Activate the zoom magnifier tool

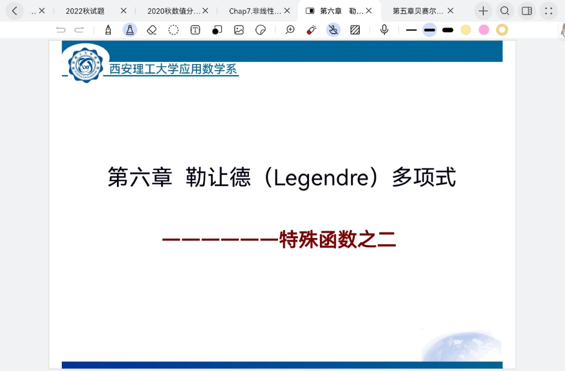pyautogui.click(x=290, y=30)
